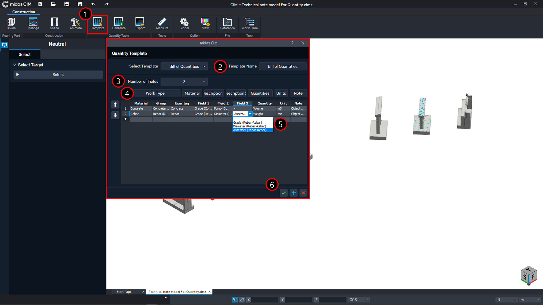Collapse the Select Target section
This screenshot has width=543, height=305.
[x=15, y=65]
